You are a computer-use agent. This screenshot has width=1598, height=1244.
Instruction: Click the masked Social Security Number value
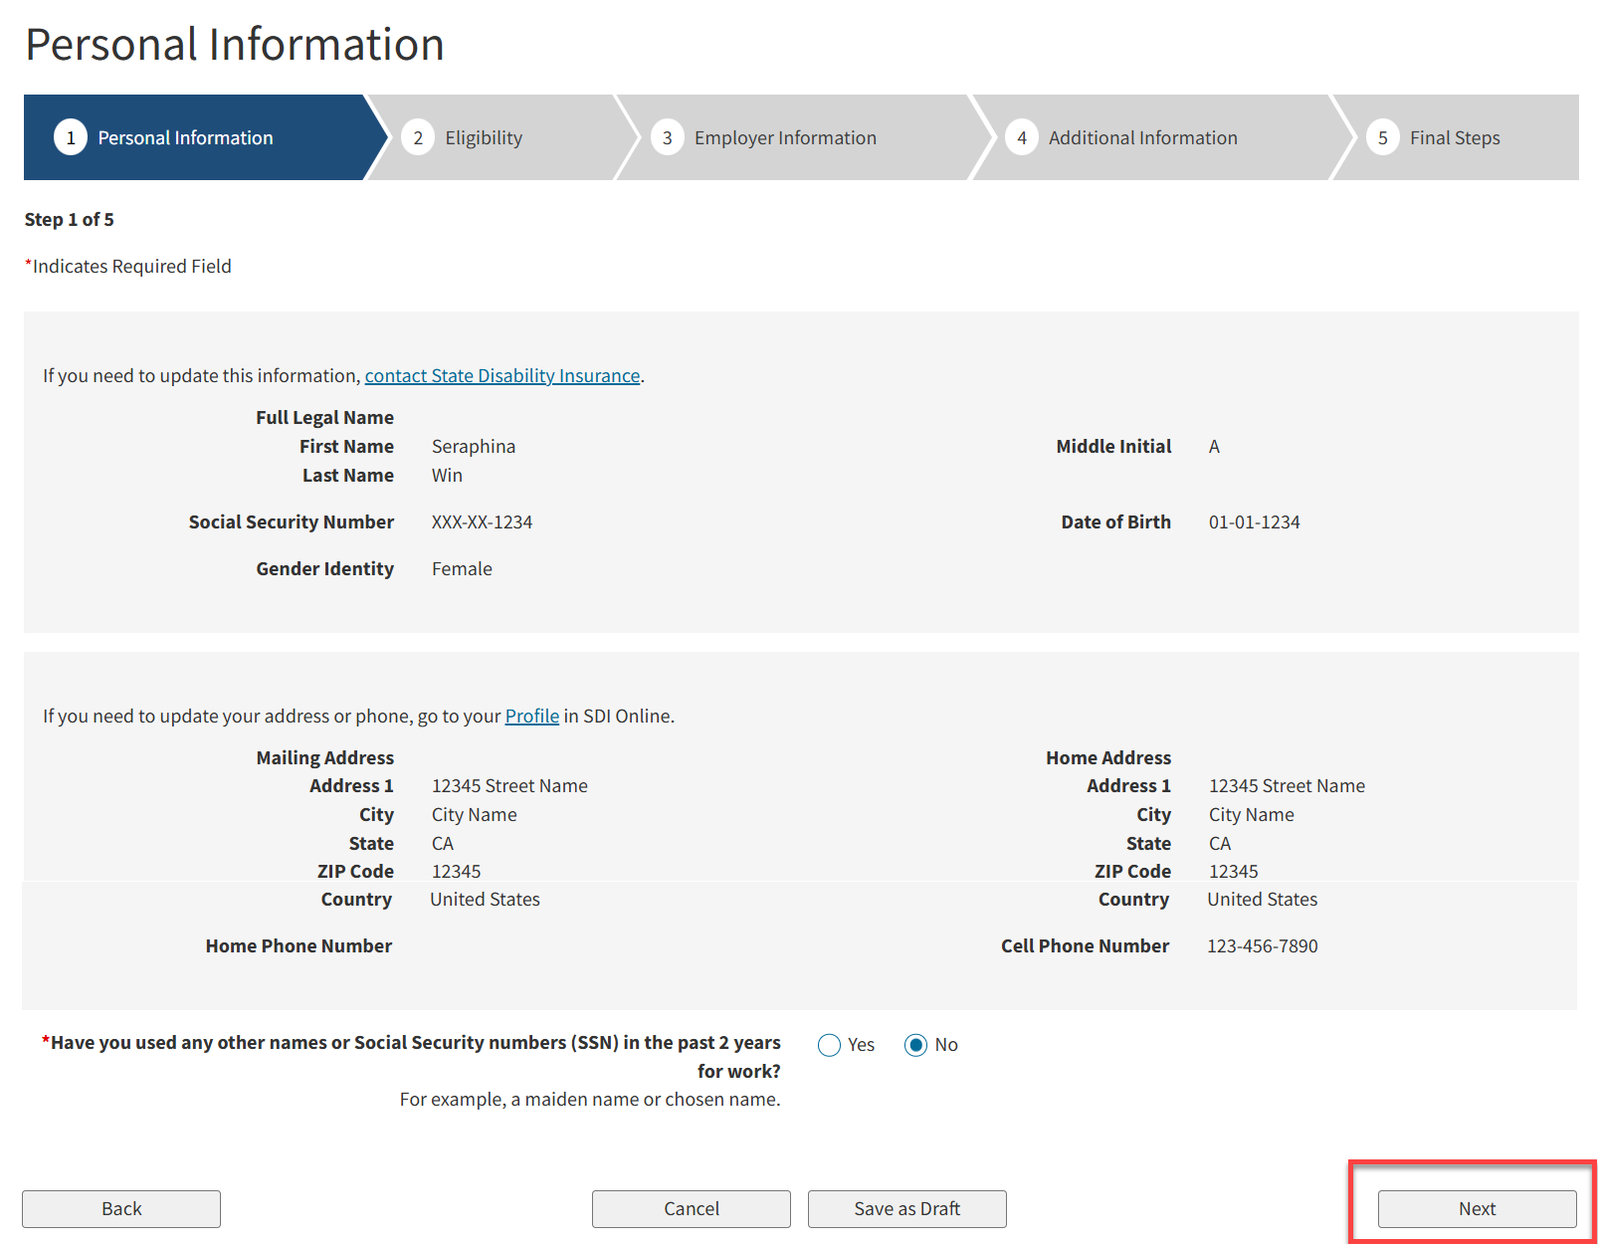tap(482, 521)
